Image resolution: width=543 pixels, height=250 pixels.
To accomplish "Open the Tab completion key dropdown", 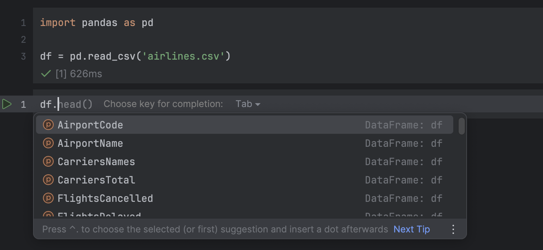I will coord(247,104).
